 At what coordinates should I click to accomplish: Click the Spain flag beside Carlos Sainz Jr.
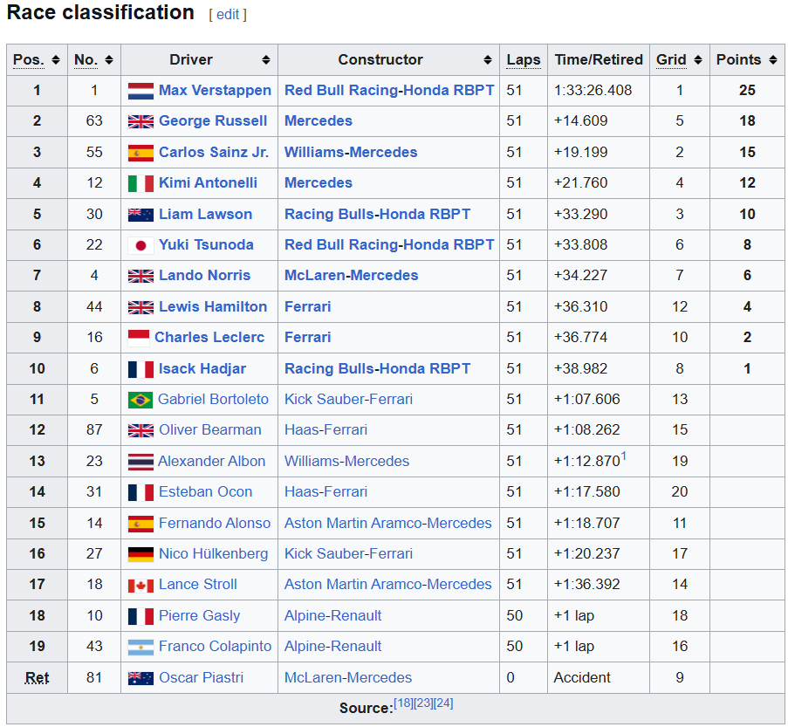pos(140,153)
